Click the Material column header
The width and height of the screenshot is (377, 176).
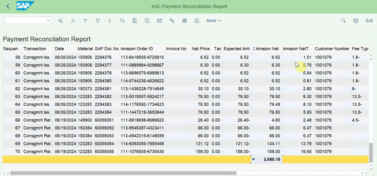tap(85, 48)
